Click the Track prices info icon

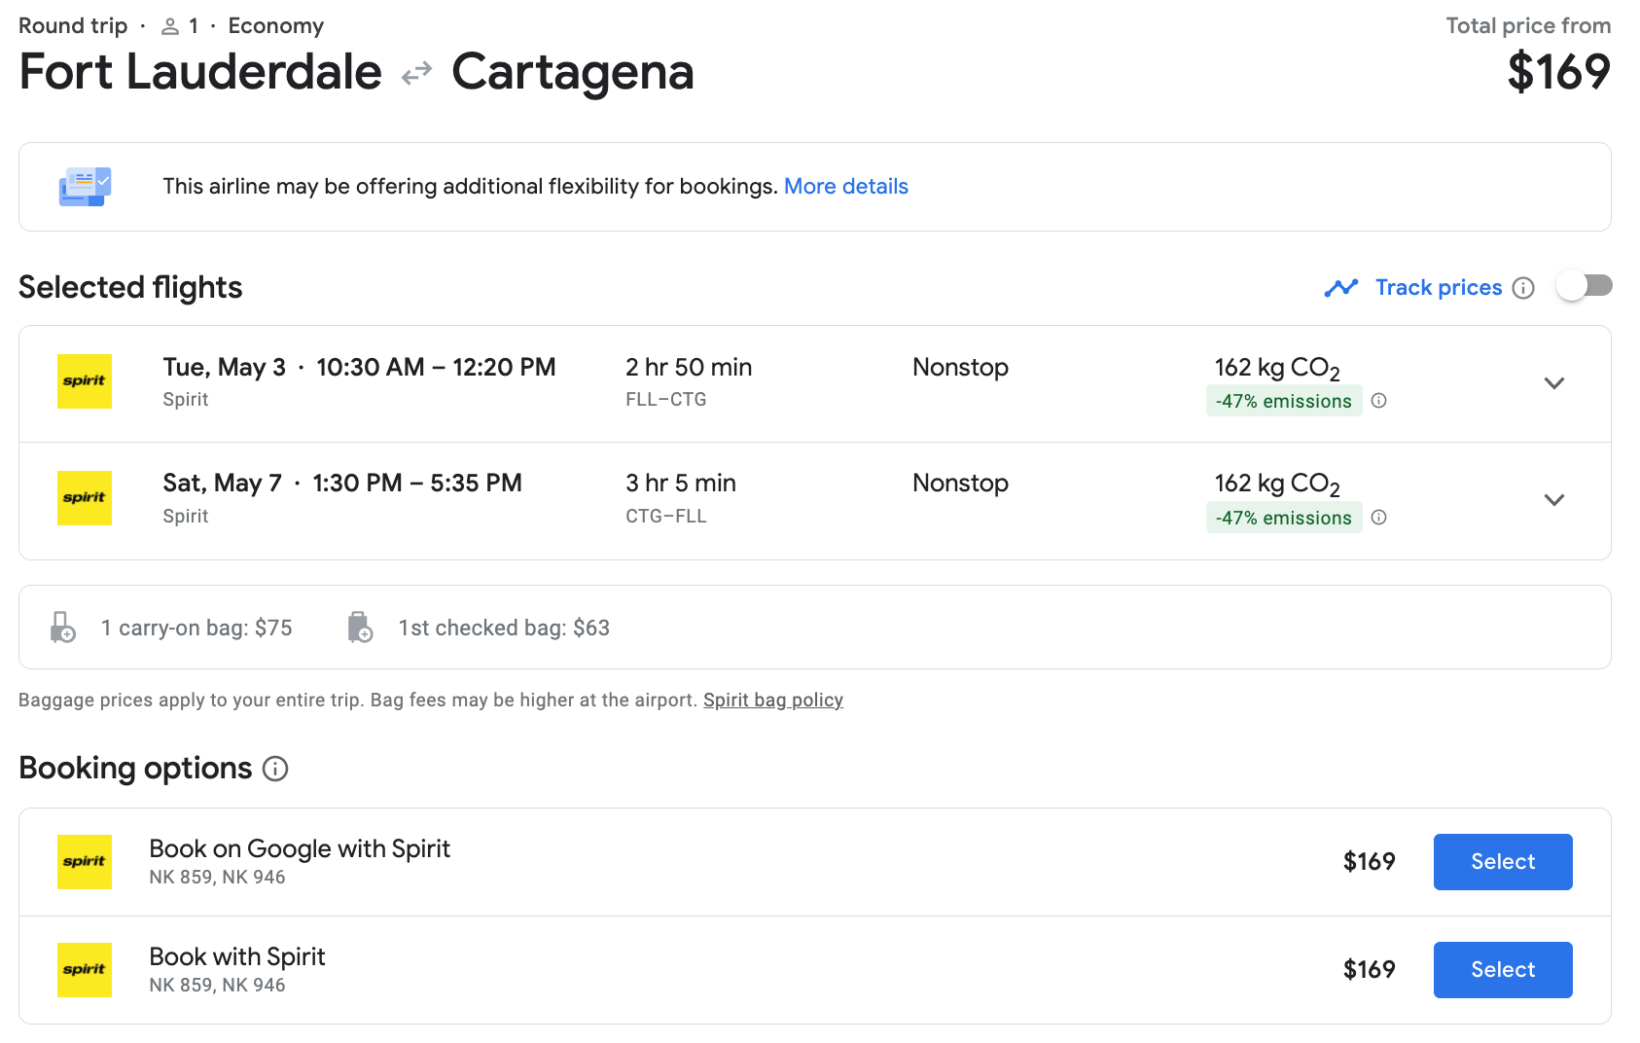1523,288
